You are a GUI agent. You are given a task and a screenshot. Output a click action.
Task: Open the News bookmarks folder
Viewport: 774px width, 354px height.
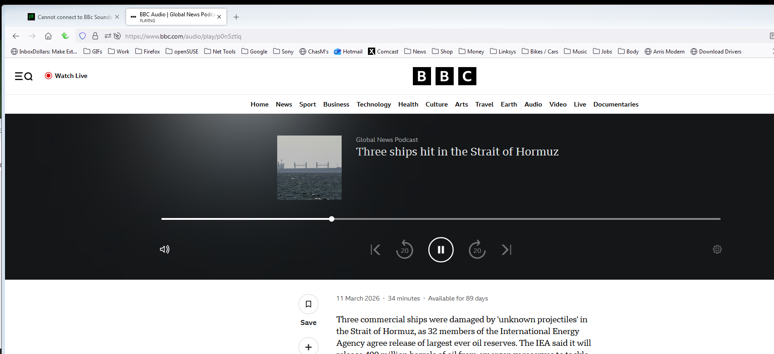point(415,52)
